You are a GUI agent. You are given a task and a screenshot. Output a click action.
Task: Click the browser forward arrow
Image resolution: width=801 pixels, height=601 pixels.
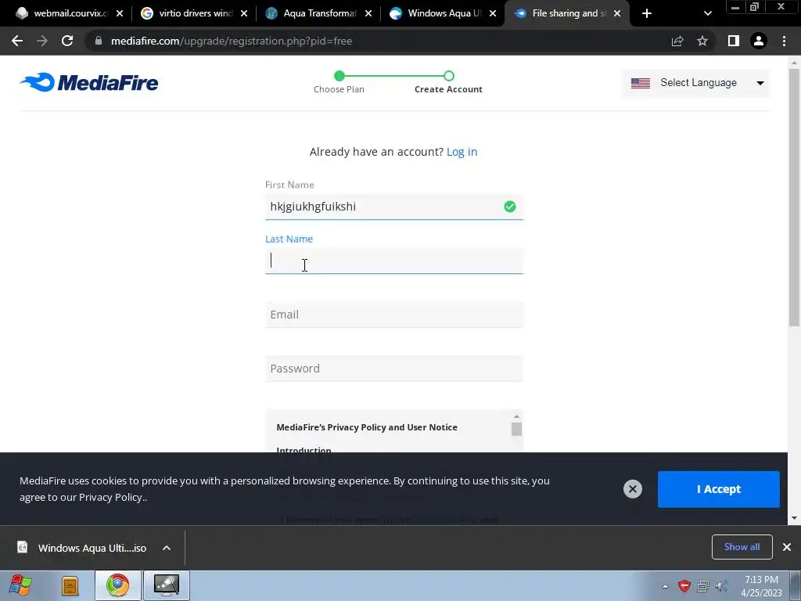pyautogui.click(x=42, y=41)
